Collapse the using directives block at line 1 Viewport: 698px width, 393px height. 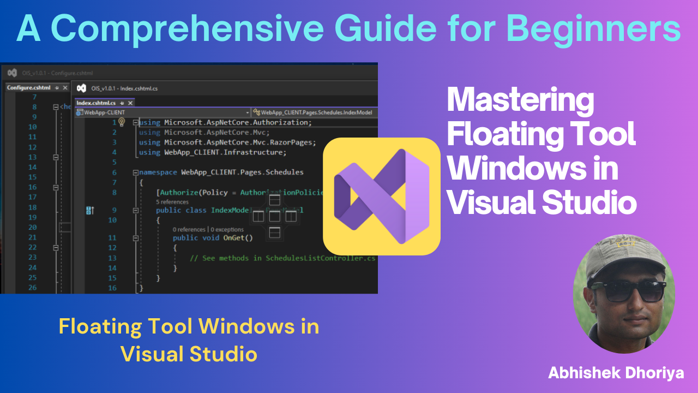pos(135,123)
